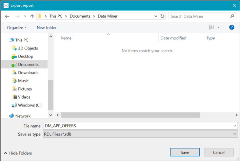The height and width of the screenshot is (161, 240).
Task: Click the 3D Objects folder icon
Action: (14, 48)
